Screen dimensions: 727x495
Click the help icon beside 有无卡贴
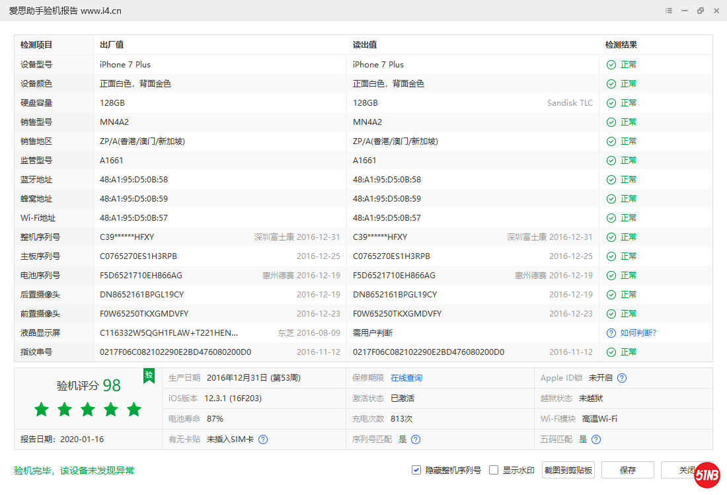tap(262, 439)
